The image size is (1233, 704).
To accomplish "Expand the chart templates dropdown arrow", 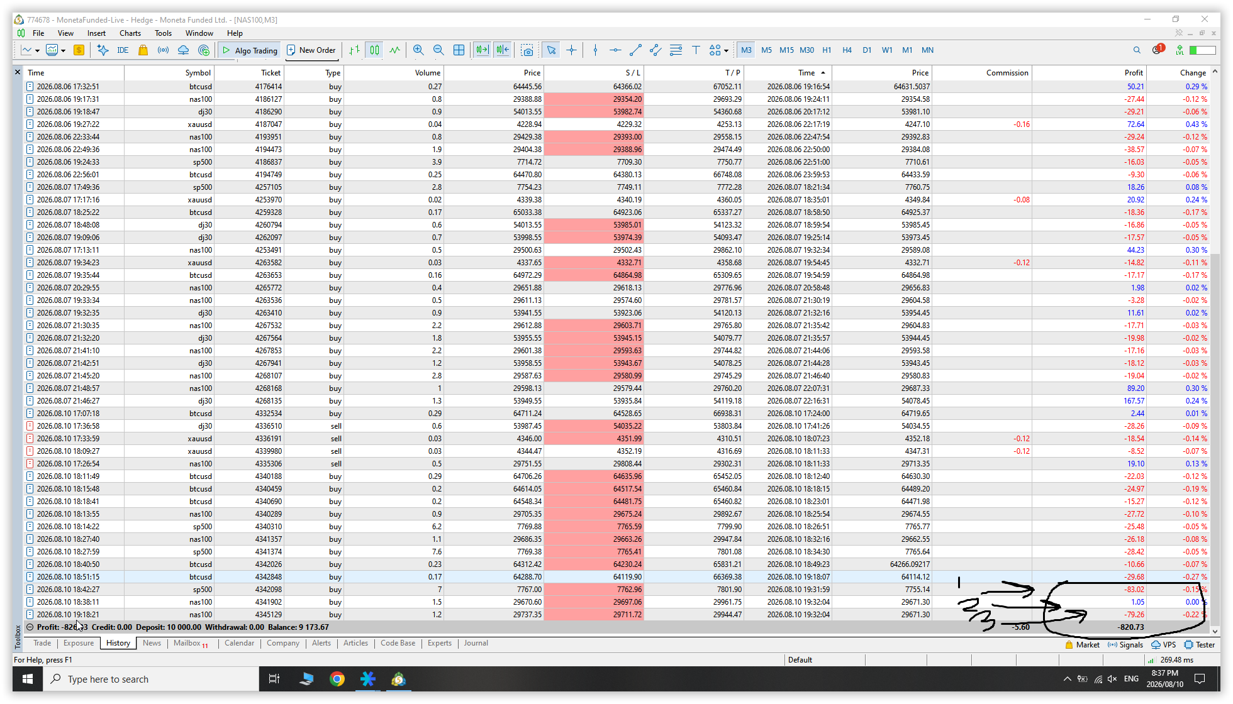I will pyautogui.click(x=63, y=51).
